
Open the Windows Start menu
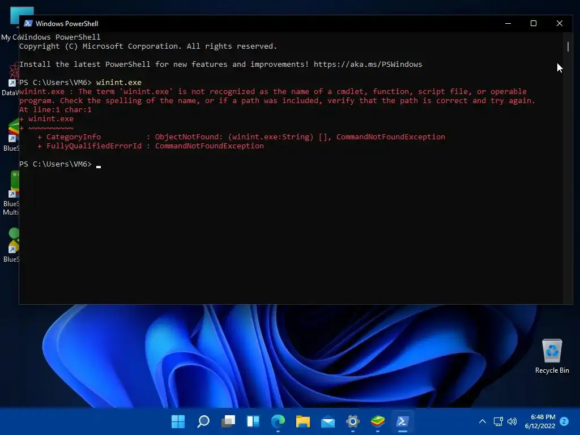tap(178, 421)
